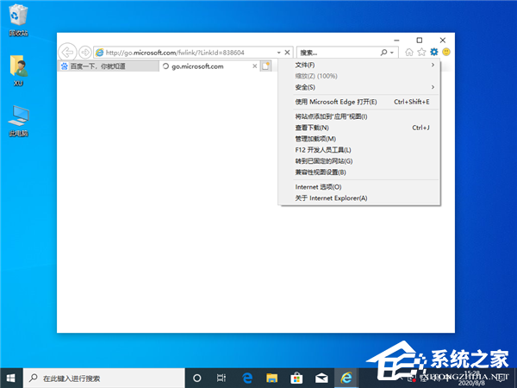
Task: Click the IE back navigation arrow
Action: pyautogui.click(x=66, y=52)
